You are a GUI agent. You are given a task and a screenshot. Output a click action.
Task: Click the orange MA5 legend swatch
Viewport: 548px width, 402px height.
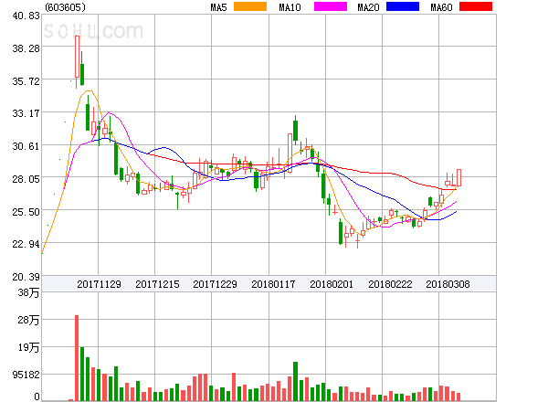[x=250, y=6]
